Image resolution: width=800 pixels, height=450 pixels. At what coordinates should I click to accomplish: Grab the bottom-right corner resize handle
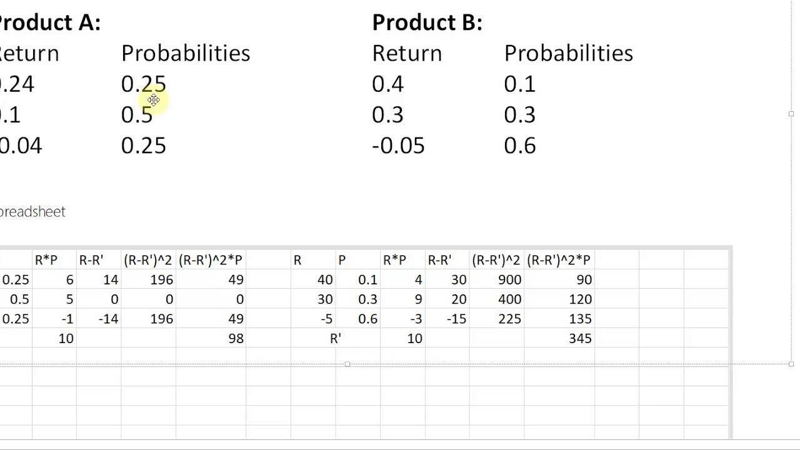tap(791, 364)
